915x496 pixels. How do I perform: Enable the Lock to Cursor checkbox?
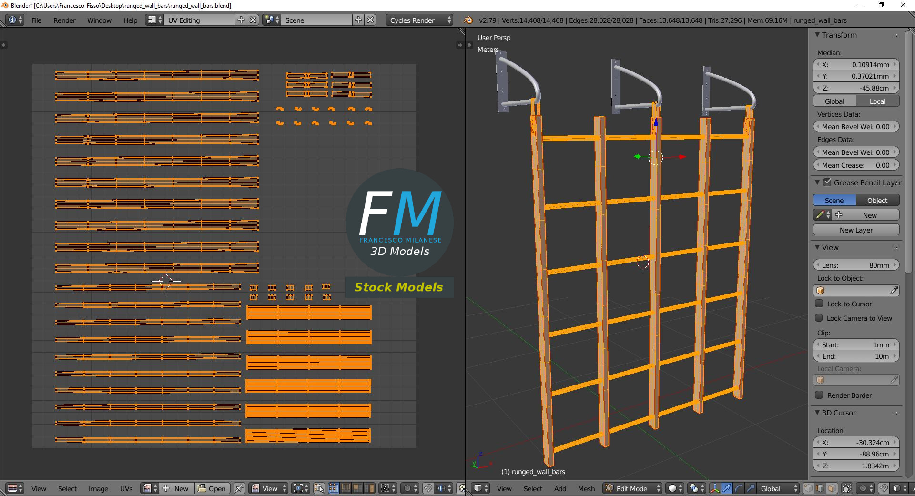click(x=819, y=304)
